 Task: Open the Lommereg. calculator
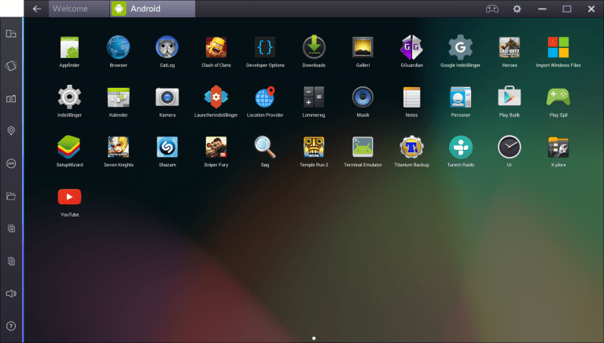[314, 97]
